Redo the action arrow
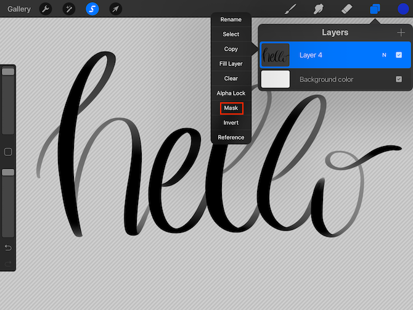 [x=8, y=263]
